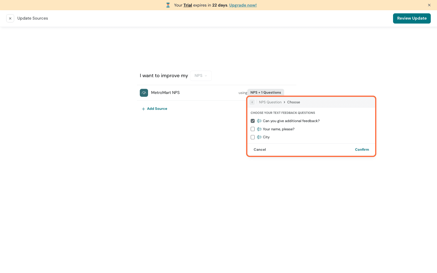The image size is (437, 273).
Task: Click the text icon beside additional feedback question
Action: [x=259, y=121]
